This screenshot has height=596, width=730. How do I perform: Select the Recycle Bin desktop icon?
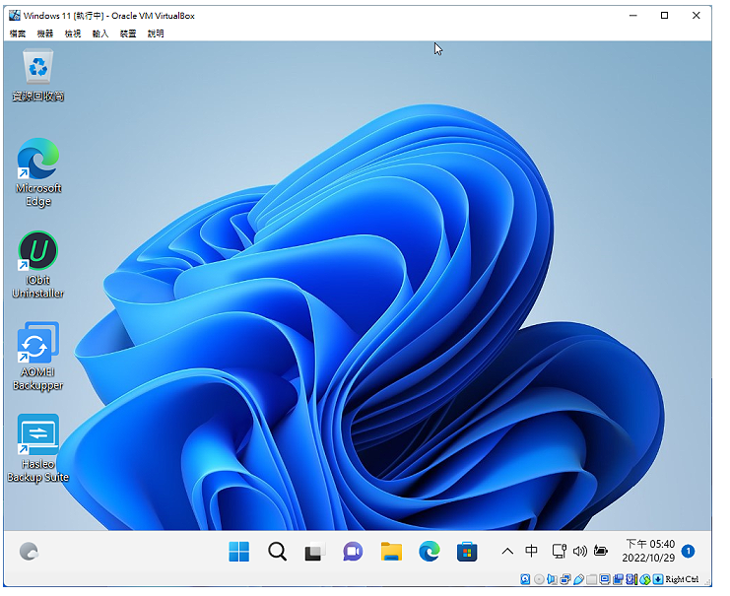[38, 76]
